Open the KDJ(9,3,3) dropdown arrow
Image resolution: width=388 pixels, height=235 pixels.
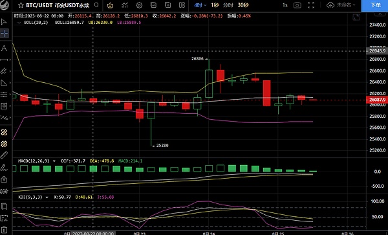[47, 197]
